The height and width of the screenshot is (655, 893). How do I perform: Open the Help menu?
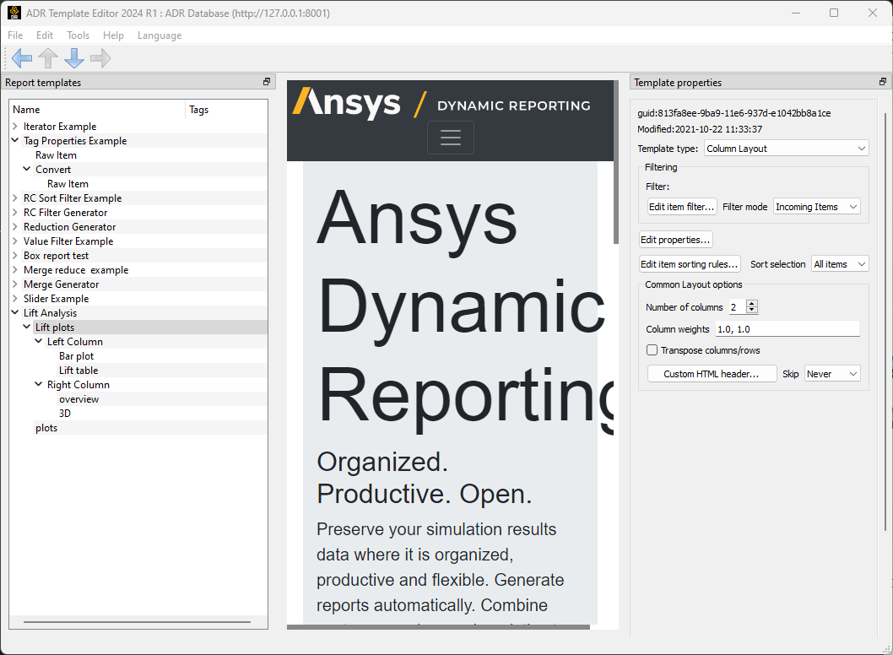click(113, 35)
